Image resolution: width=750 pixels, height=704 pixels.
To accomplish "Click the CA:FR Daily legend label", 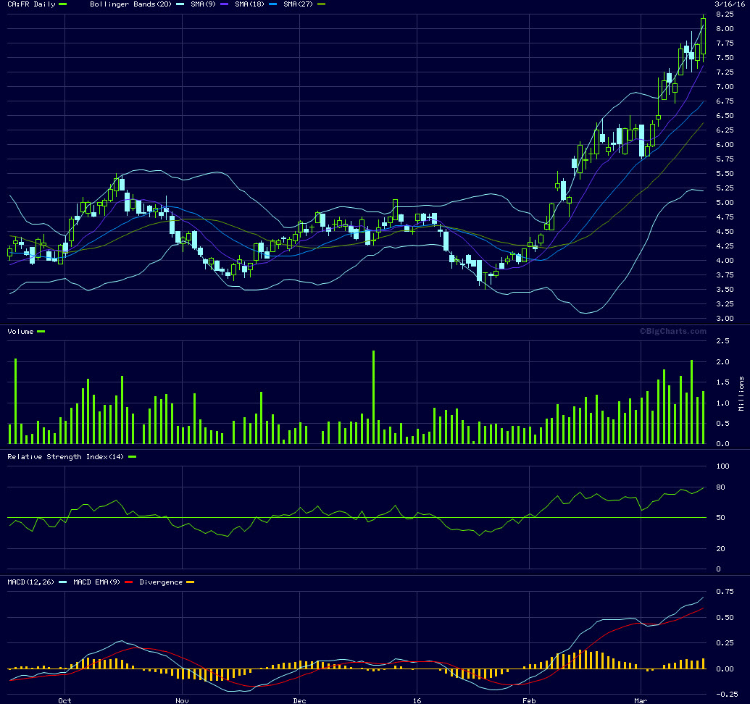I will [32, 4].
